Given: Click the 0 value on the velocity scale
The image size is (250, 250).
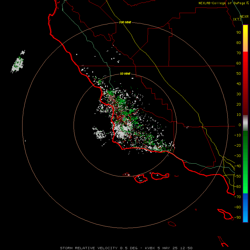Looking at the screenshot, I should 240,125.
